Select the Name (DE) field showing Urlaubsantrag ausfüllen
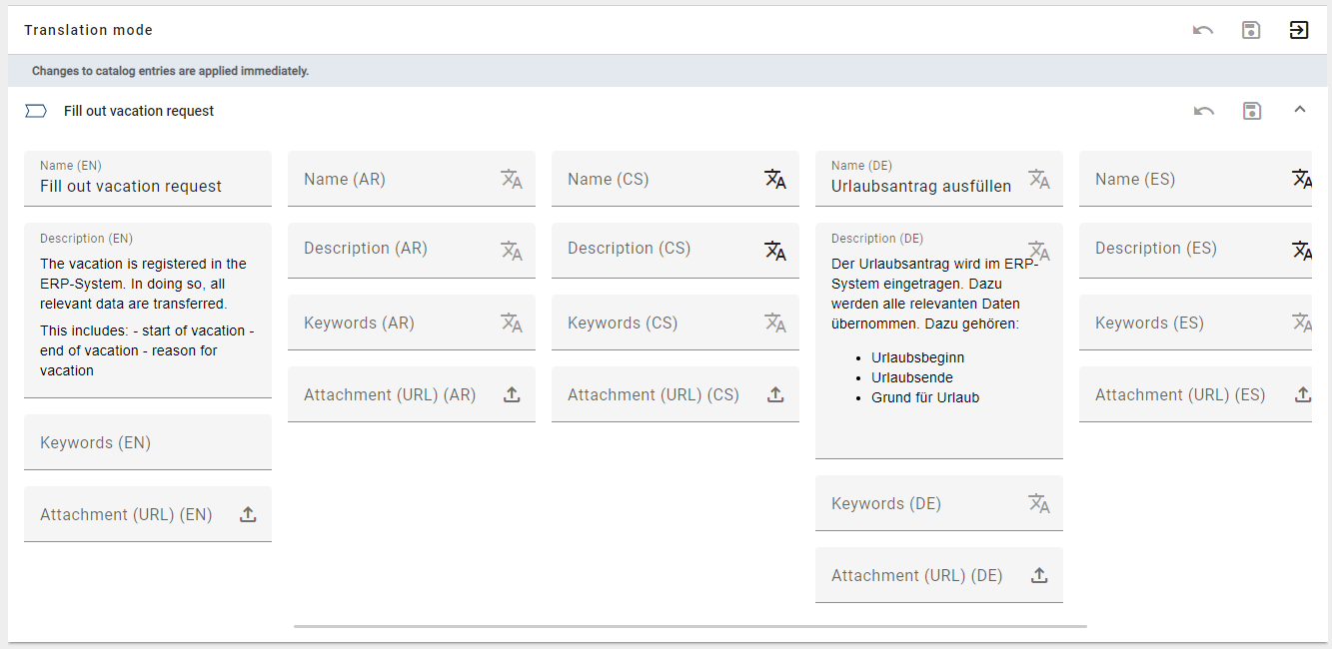Image resolution: width=1332 pixels, height=649 pixels. pyautogui.click(x=919, y=186)
